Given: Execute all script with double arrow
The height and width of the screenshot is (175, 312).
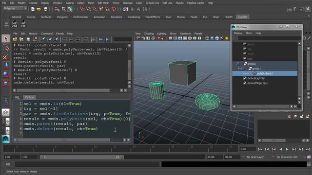Looking at the screenshot, I should point(101,39).
